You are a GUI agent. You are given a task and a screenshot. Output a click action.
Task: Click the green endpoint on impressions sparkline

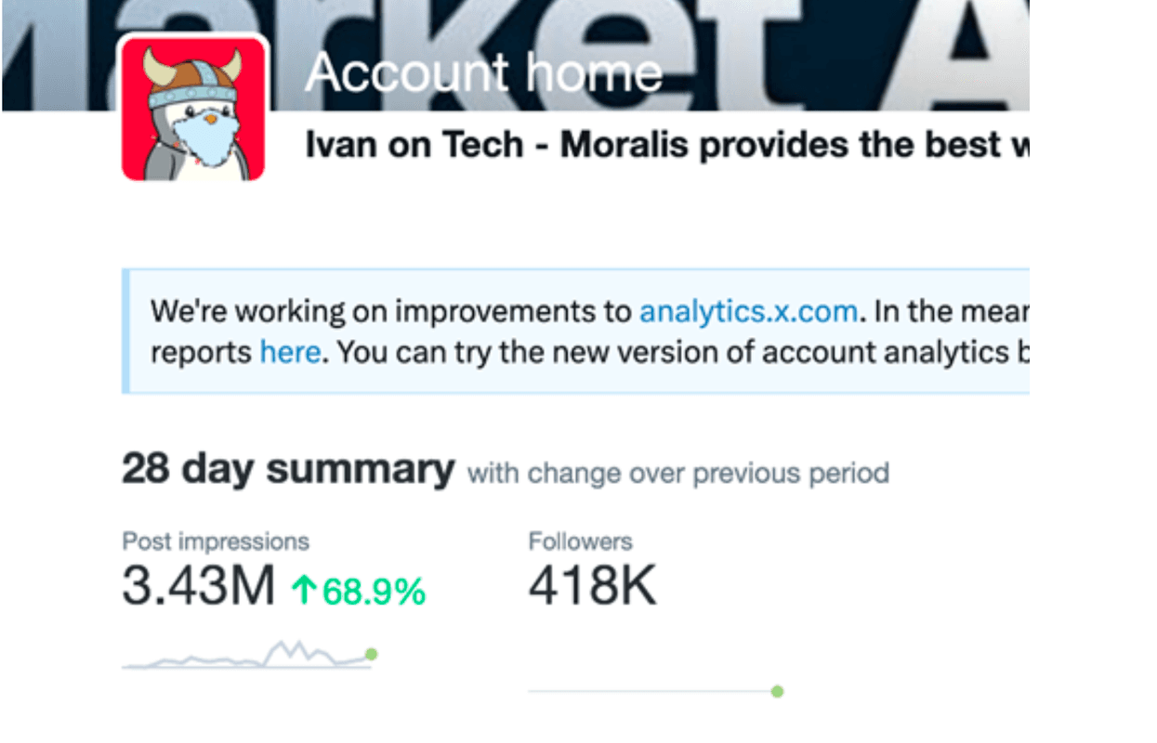(x=372, y=655)
